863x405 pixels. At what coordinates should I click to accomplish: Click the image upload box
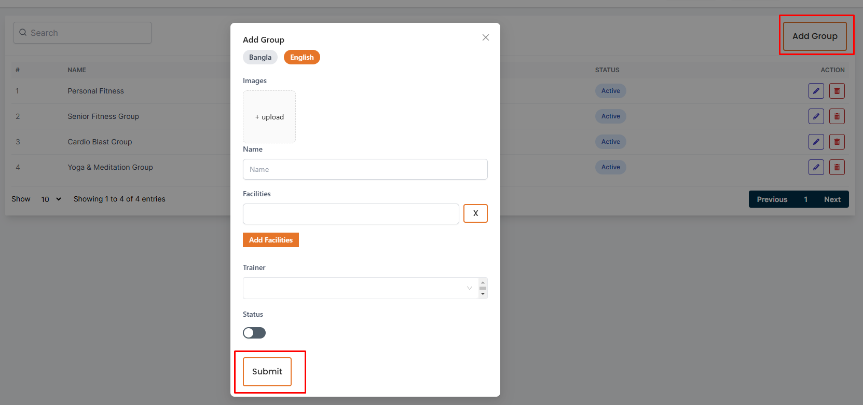point(269,117)
